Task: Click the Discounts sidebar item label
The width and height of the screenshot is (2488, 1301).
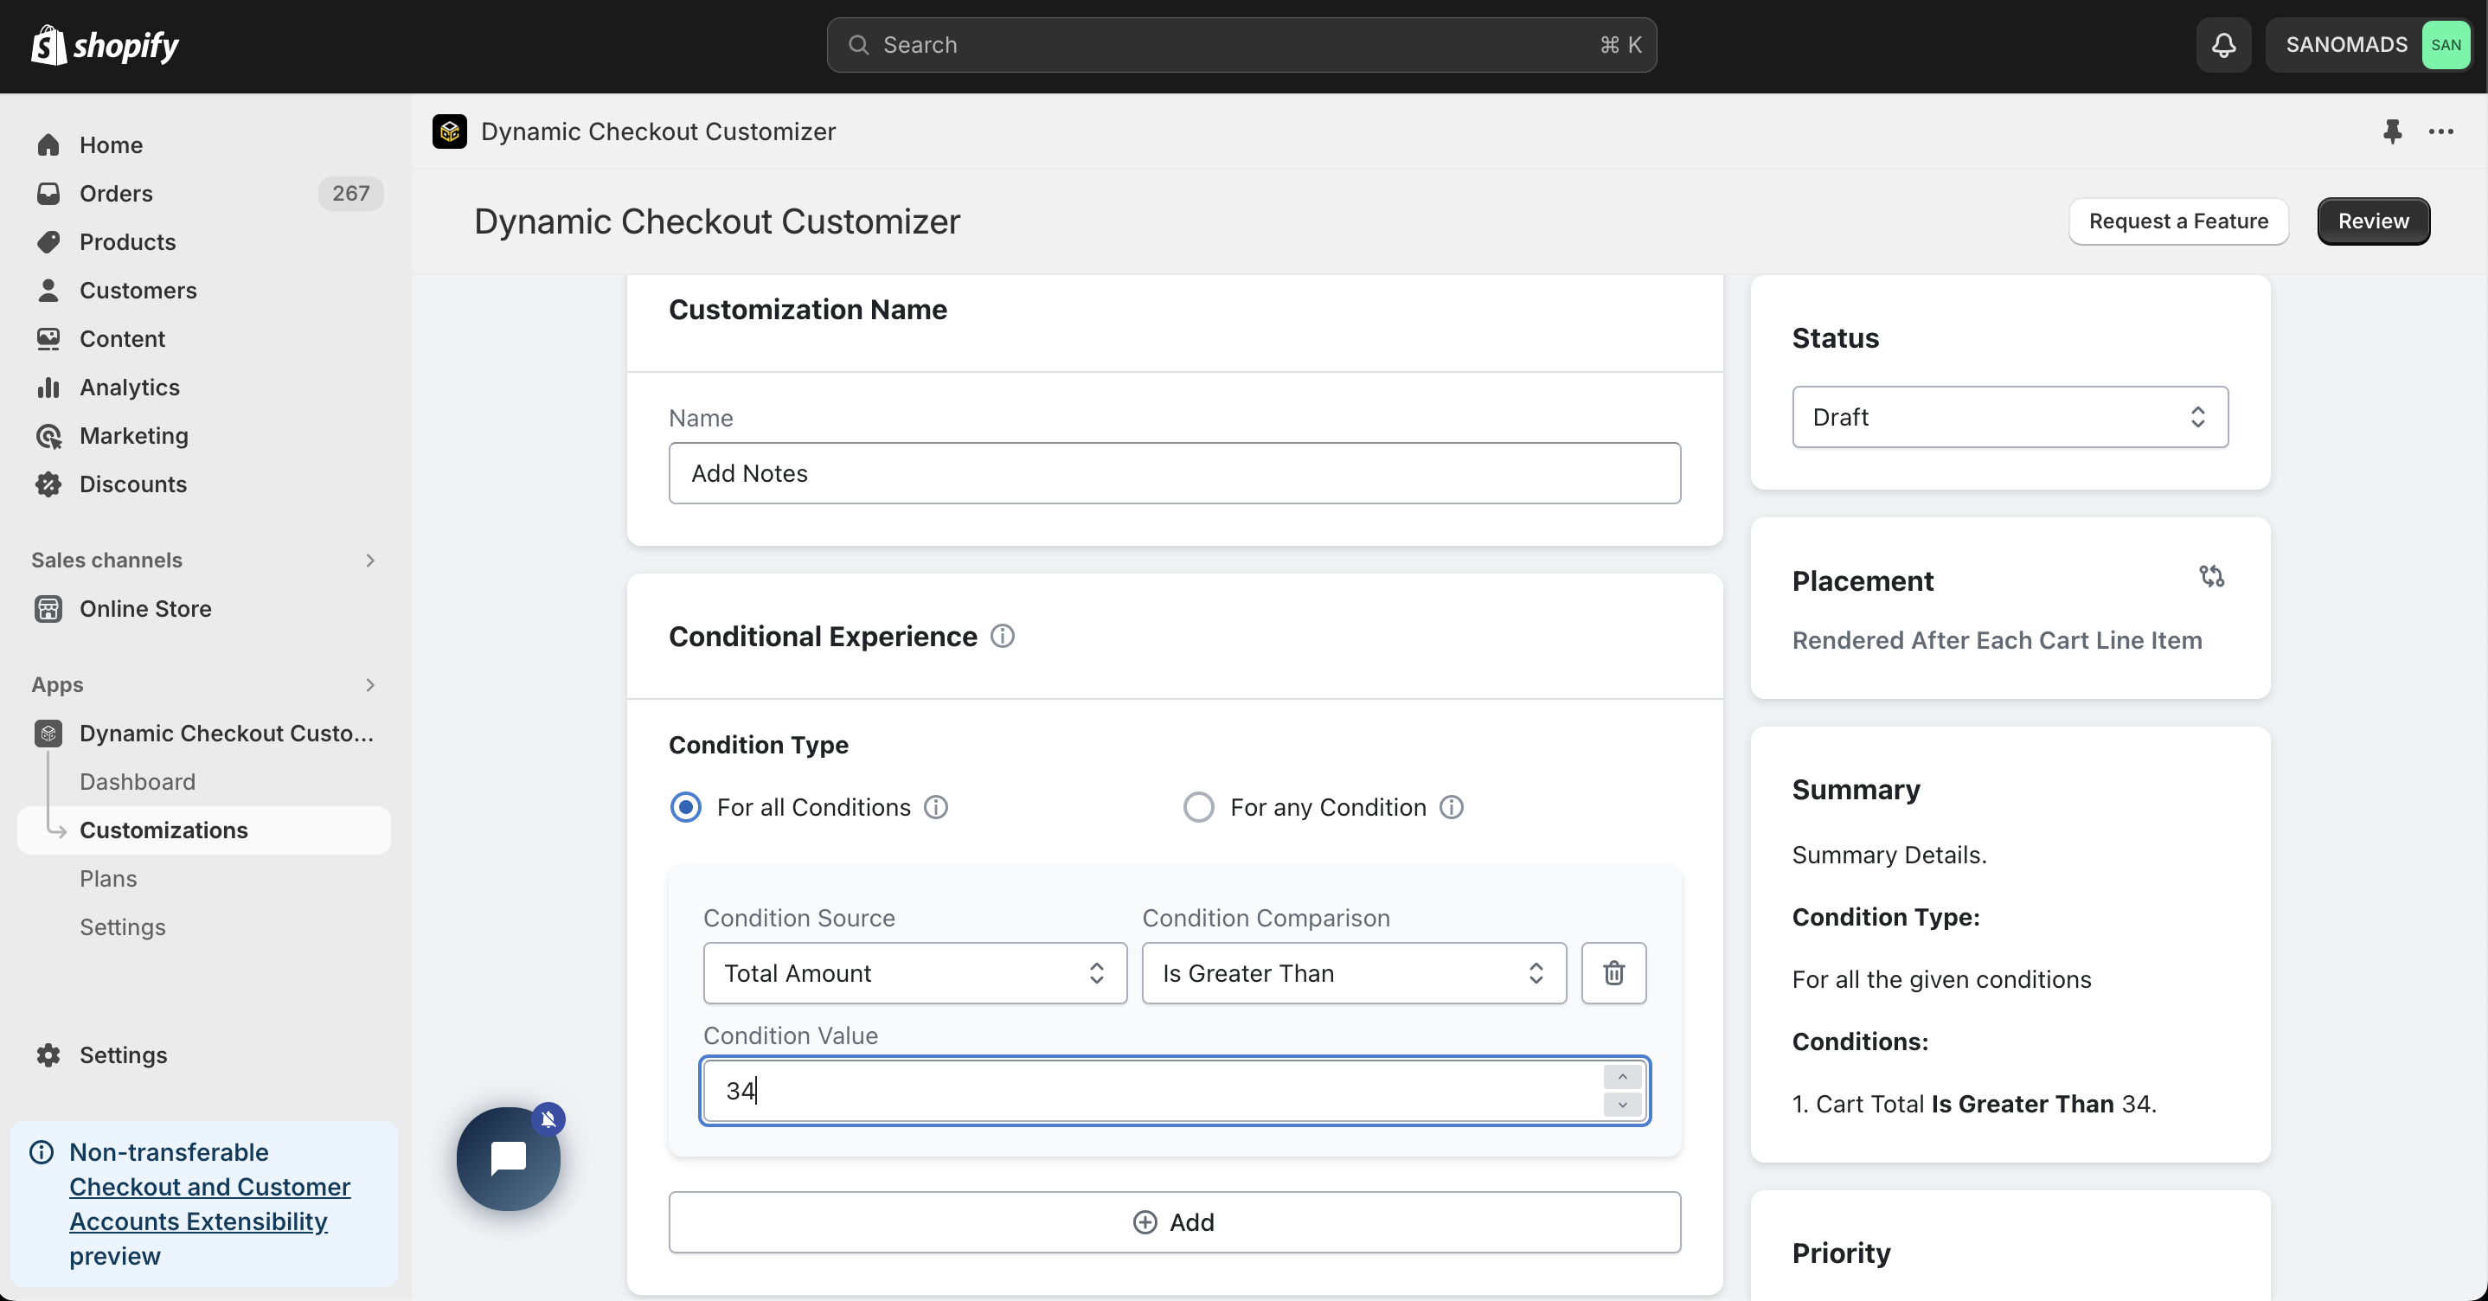Action: pos(133,484)
